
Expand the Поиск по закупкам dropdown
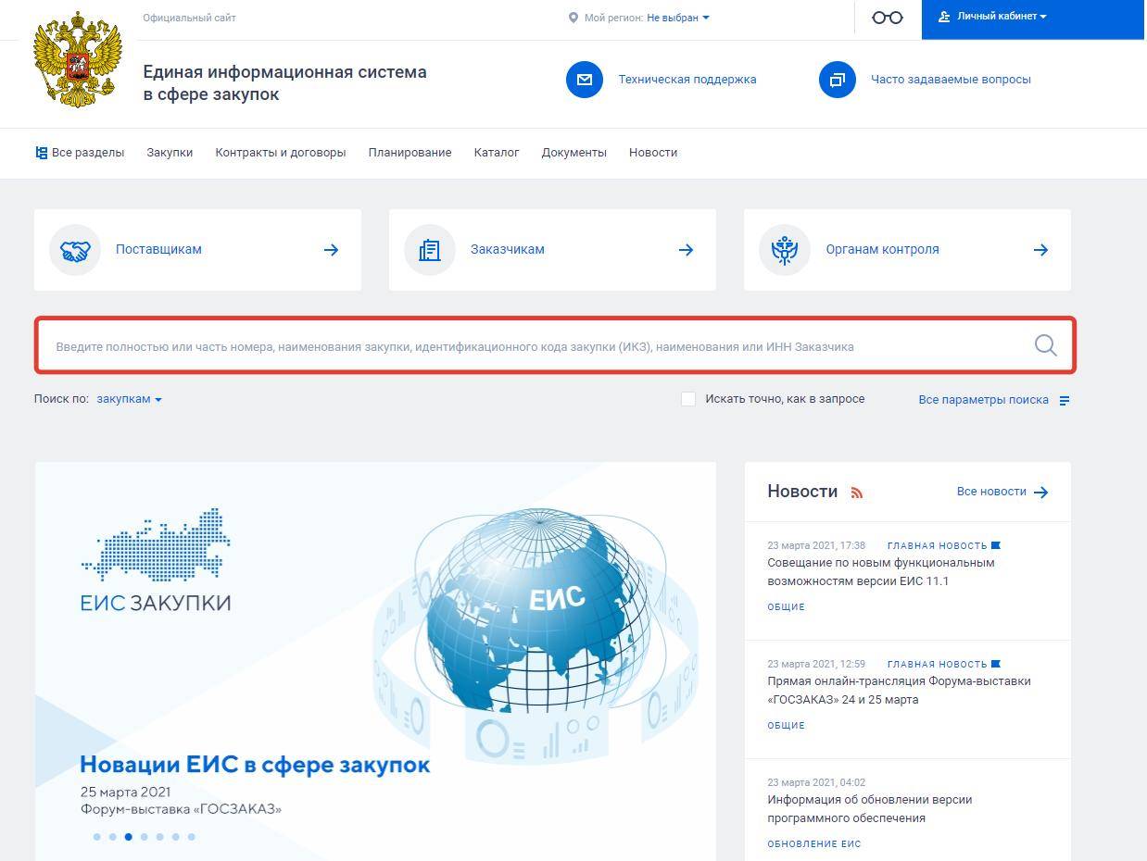pos(129,399)
